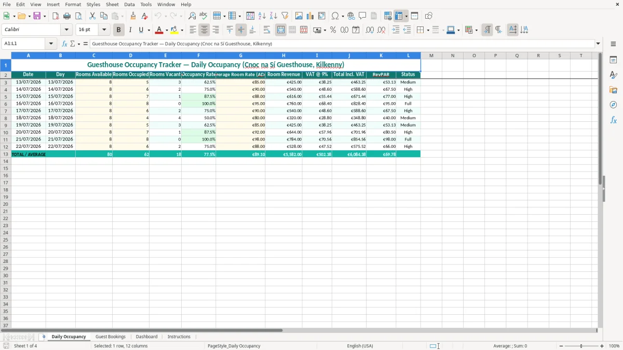Screen dimensions: 623x350
Task: Toggle Bold formatting
Action: (x=119, y=30)
